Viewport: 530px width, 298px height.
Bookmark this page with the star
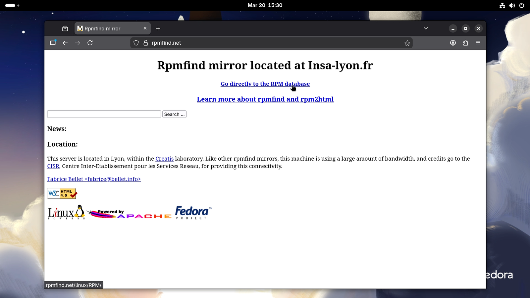click(407, 43)
